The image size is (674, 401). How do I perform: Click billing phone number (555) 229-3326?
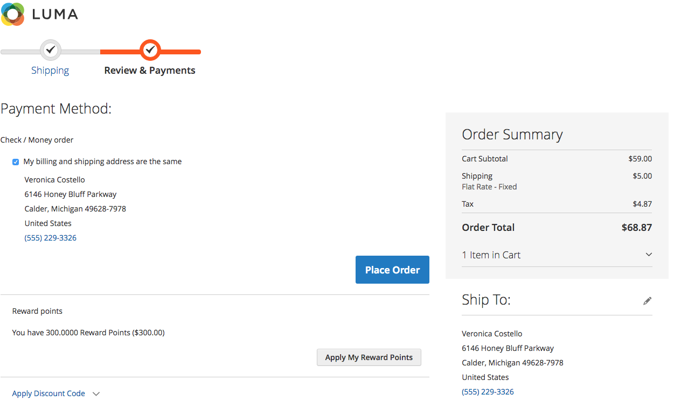(x=51, y=238)
